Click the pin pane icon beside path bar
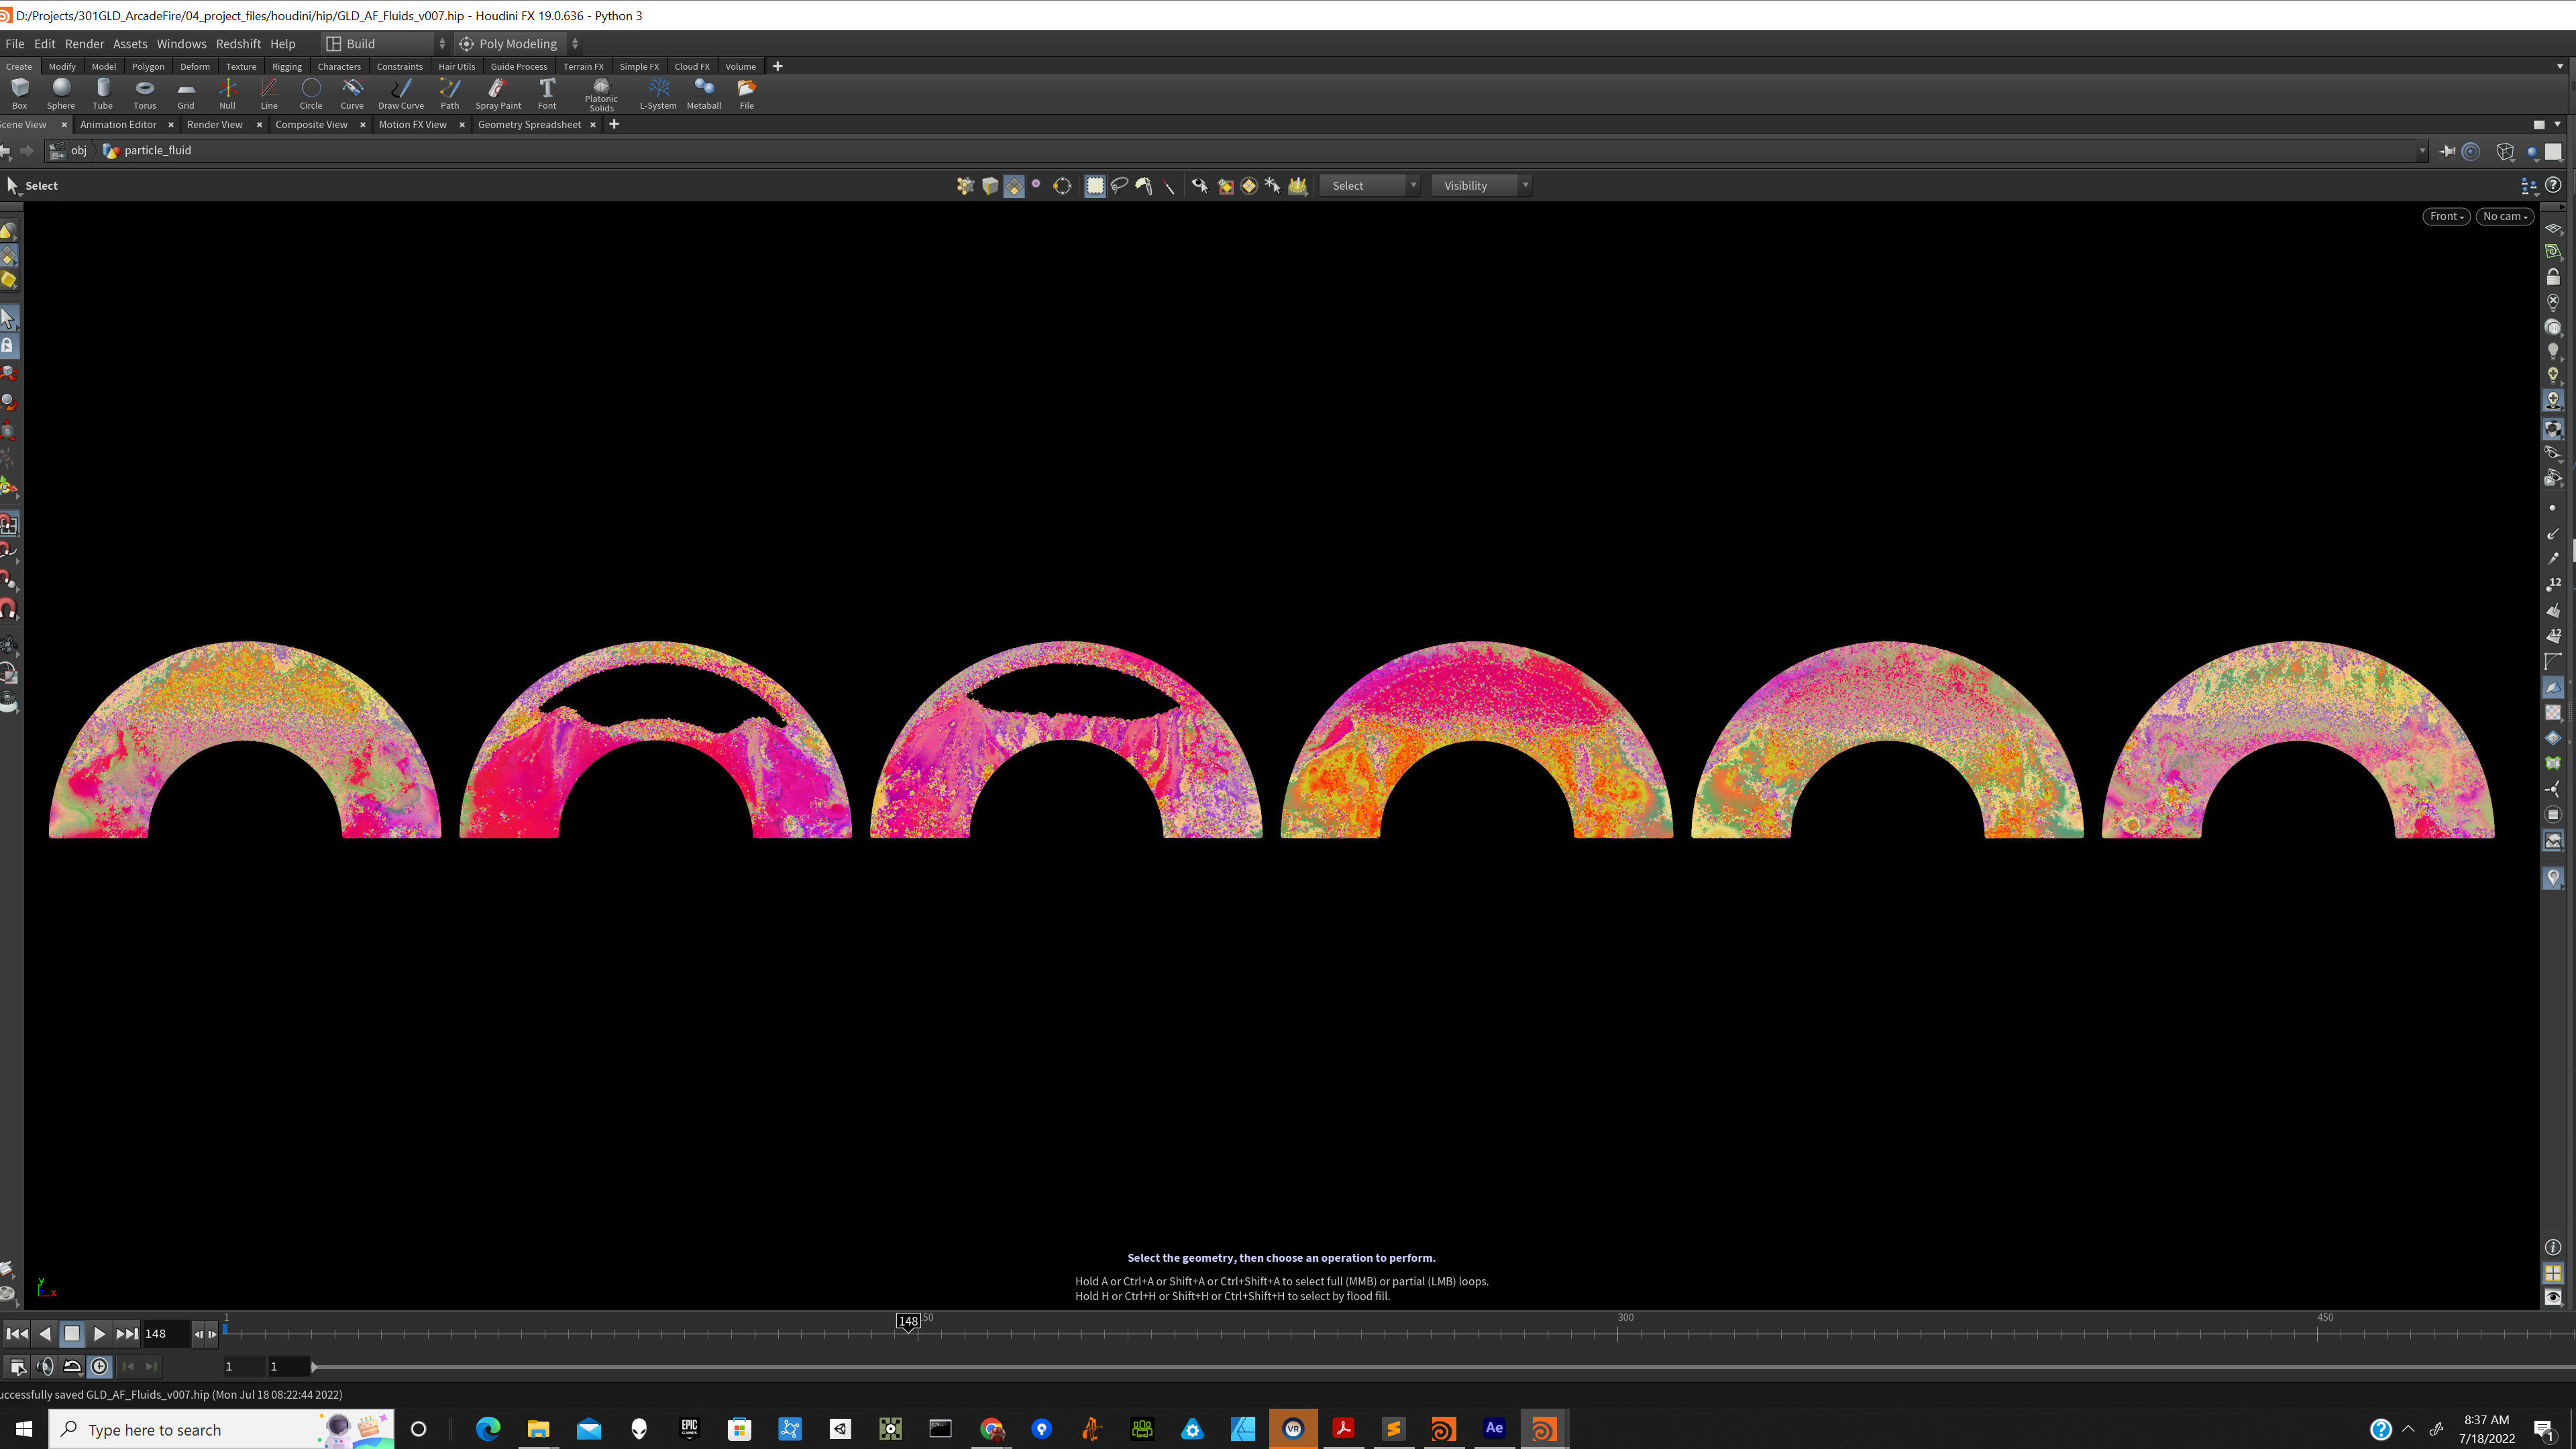Viewport: 2576px width, 1449px height. [2447, 151]
